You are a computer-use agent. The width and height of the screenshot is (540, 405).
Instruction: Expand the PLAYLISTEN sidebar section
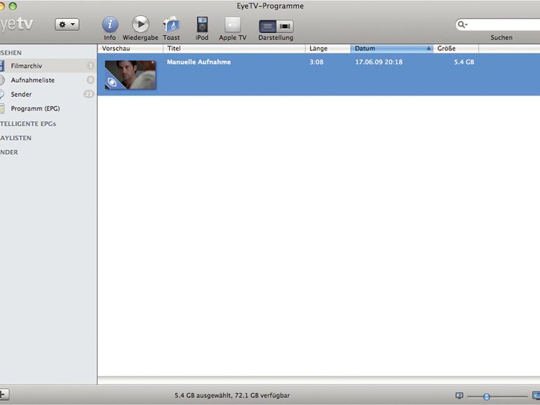(15, 137)
